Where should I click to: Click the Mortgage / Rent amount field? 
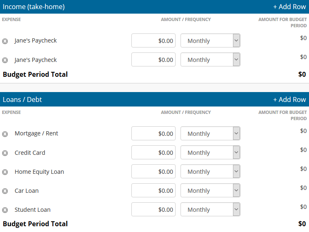tap(153, 133)
